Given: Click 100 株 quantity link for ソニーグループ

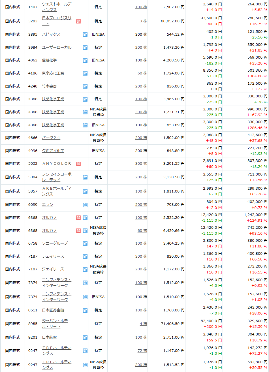Looking at the screenshot, I should [x=141, y=243].
